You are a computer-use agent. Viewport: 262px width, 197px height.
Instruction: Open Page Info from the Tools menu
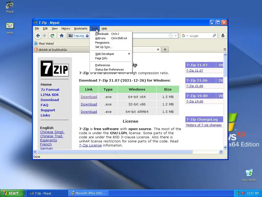(x=111, y=58)
